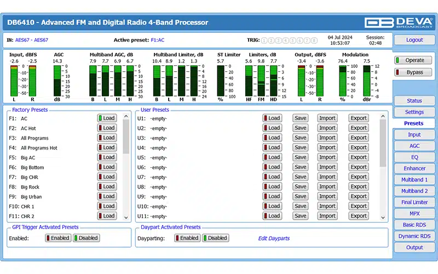Load the F5 Big AC preset
Screen dimensions: 438x274
pyautogui.click(x=107, y=157)
